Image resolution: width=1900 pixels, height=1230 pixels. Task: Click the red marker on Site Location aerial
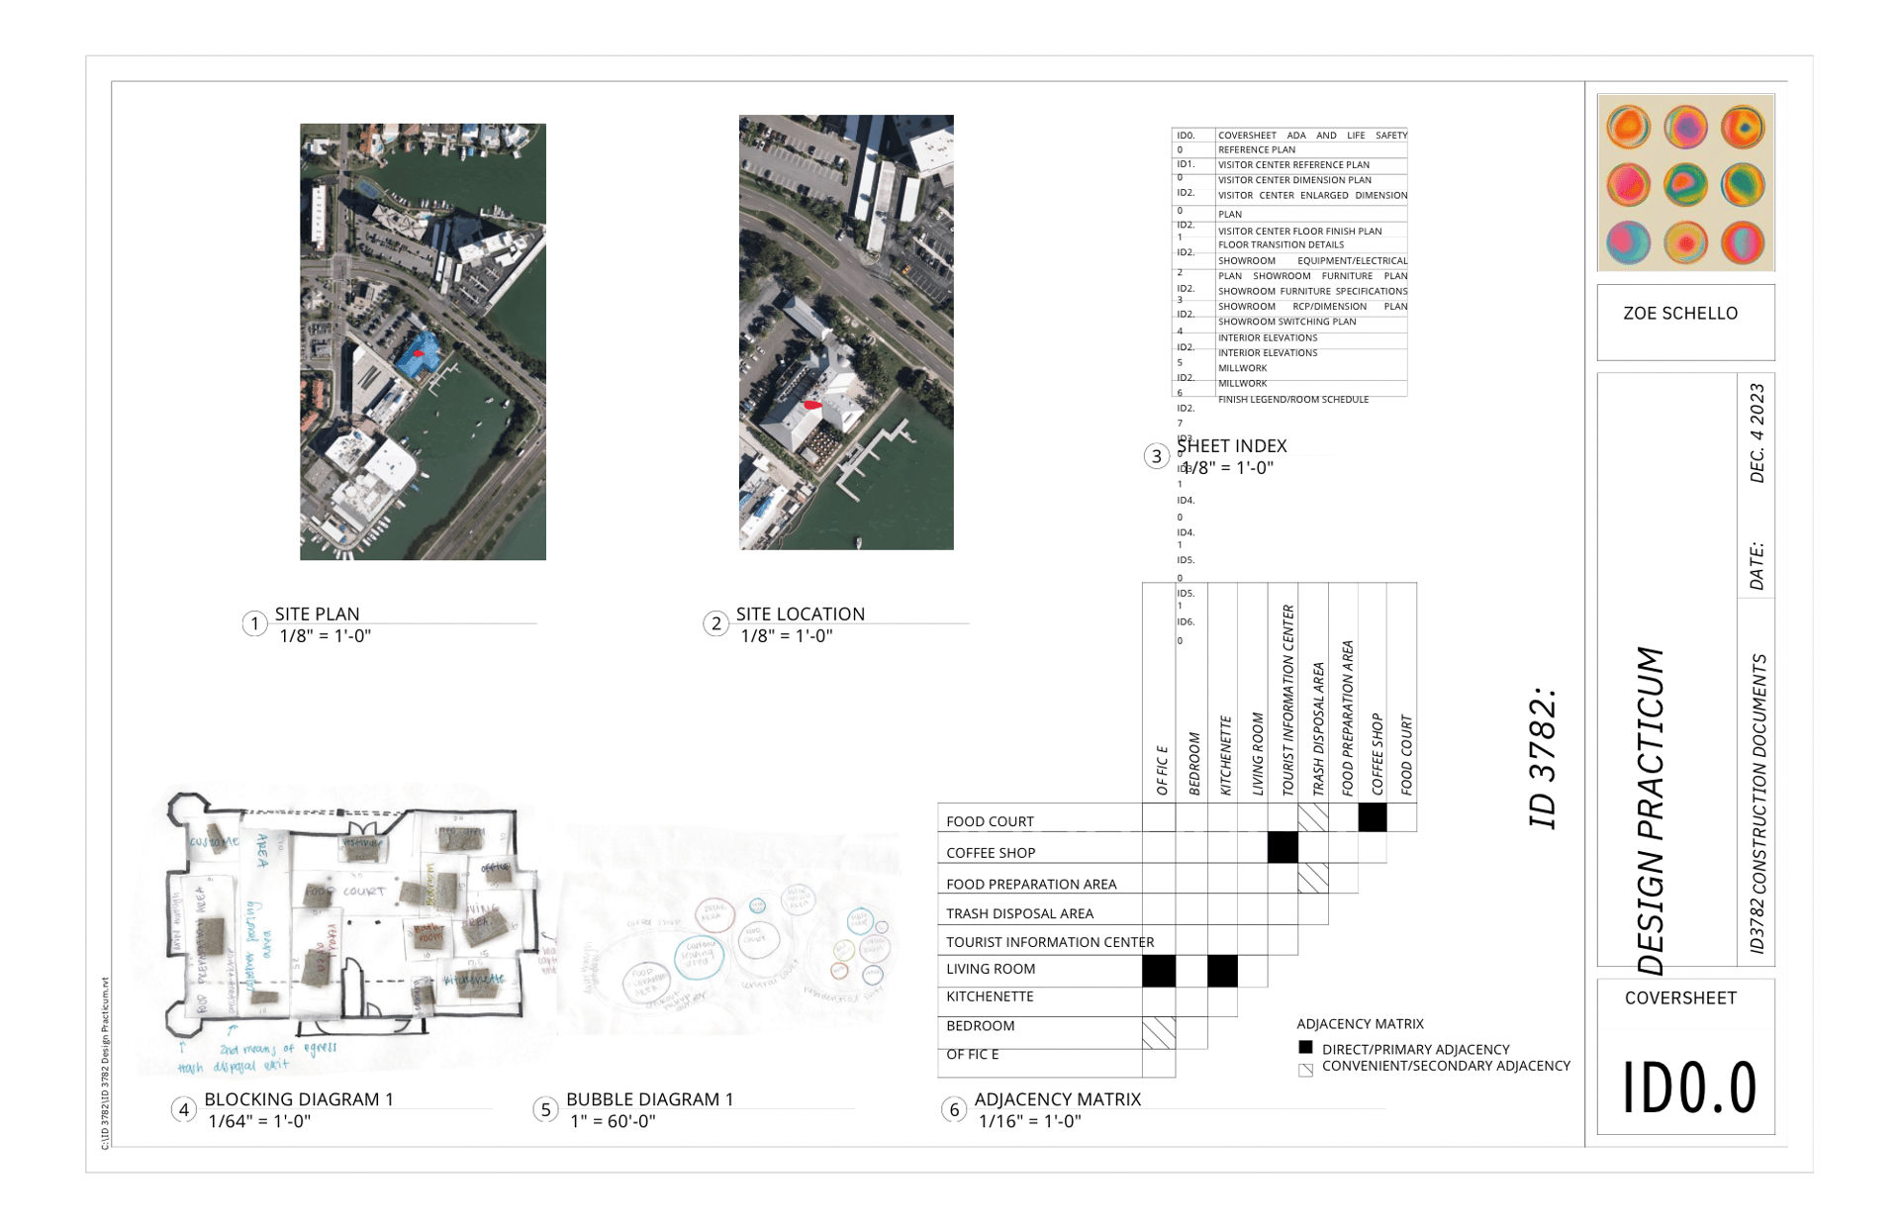point(812,405)
